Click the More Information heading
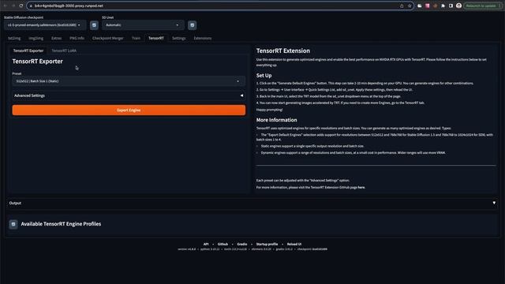505x284 pixels. (x=277, y=120)
